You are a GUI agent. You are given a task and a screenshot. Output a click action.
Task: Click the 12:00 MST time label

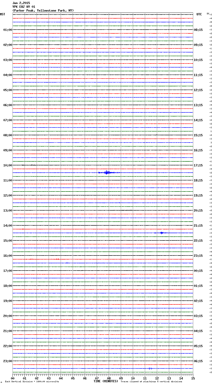tap(8, 196)
